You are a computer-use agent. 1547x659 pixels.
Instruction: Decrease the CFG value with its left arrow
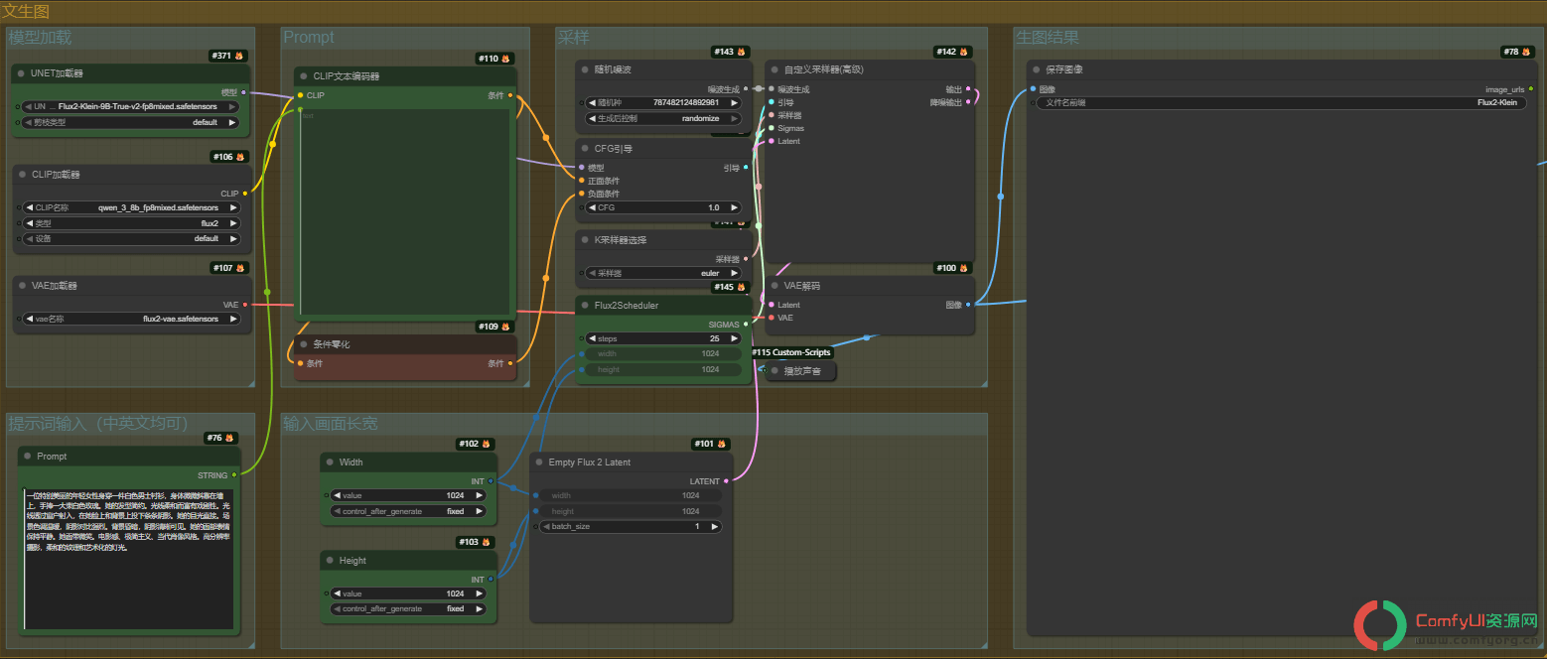pos(593,208)
